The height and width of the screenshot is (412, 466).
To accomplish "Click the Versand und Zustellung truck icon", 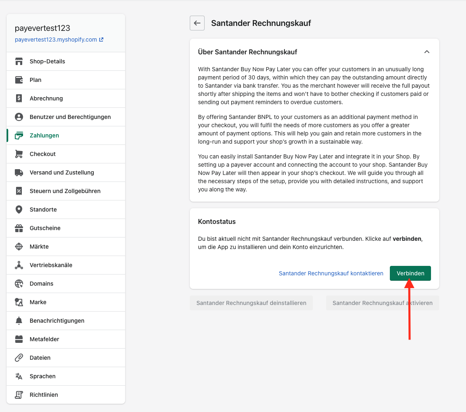I will (19, 172).
